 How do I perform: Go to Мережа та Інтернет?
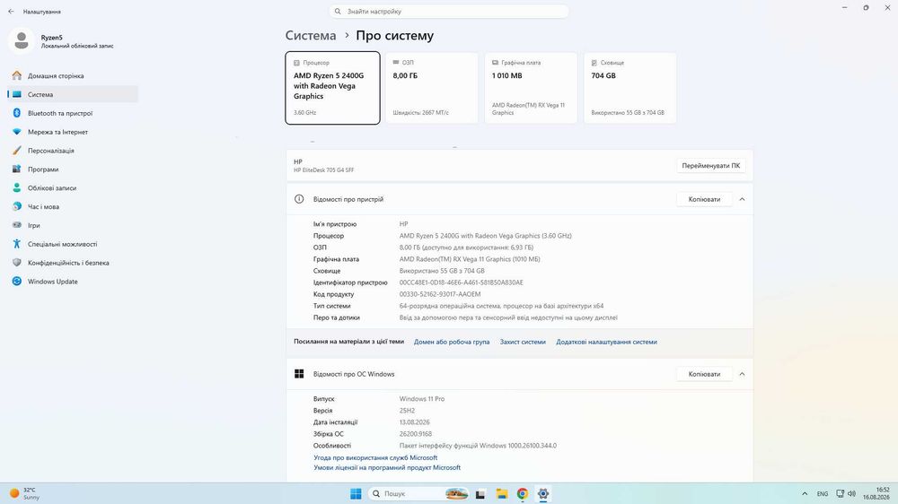click(73, 132)
